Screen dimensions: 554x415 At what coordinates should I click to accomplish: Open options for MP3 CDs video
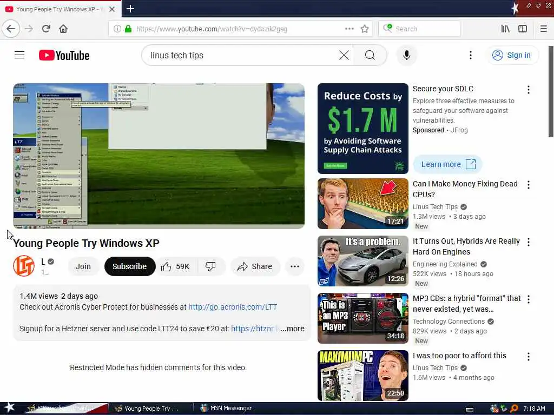click(x=529, y=299)
